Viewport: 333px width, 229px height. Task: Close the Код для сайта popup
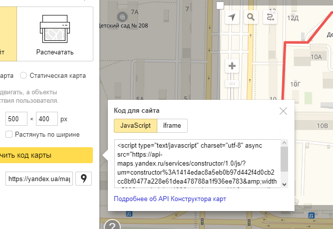(283, 111)
